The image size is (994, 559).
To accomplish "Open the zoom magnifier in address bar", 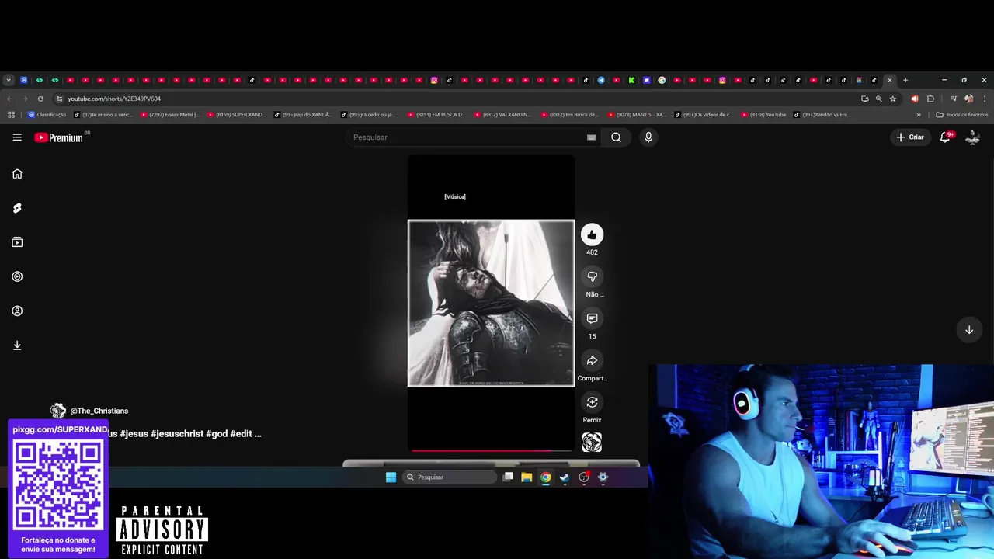I will [878, 99].
